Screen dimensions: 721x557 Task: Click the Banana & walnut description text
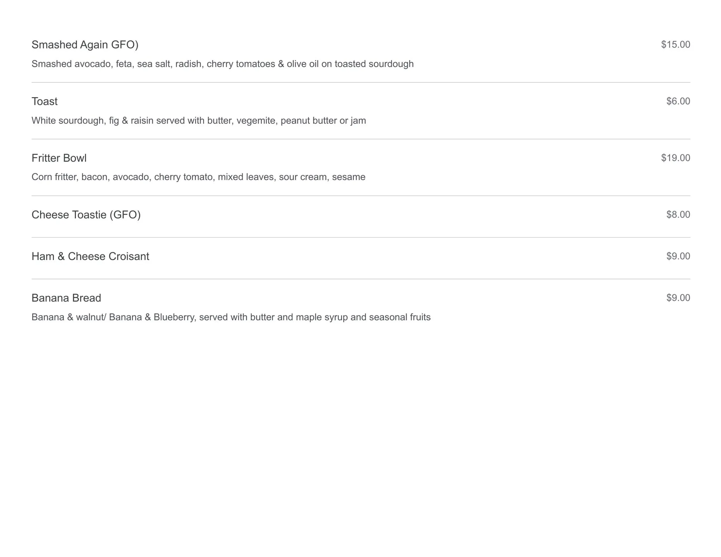[x=231, y=317]
